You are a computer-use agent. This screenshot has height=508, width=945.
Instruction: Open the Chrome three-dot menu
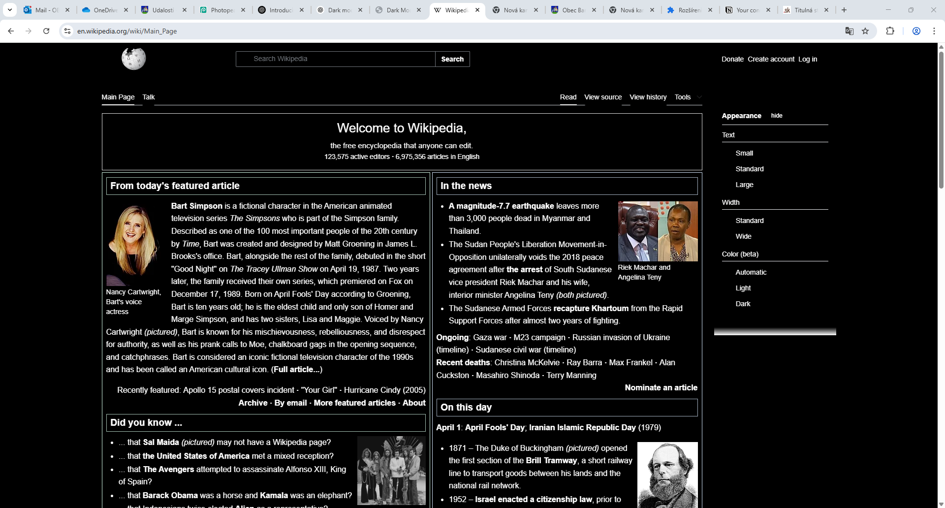[934, 31]
